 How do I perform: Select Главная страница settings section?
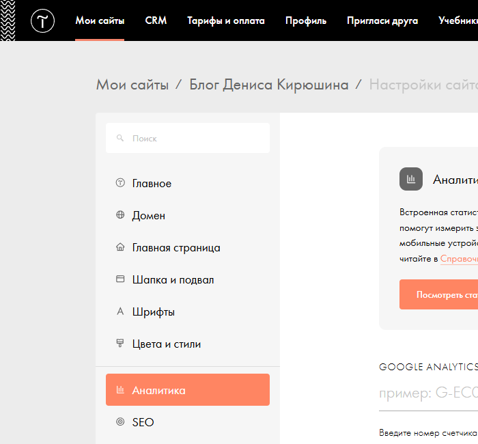[188, 247]
